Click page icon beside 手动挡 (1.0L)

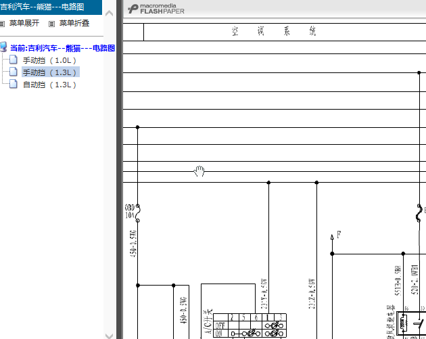click(x=14, y=60)
